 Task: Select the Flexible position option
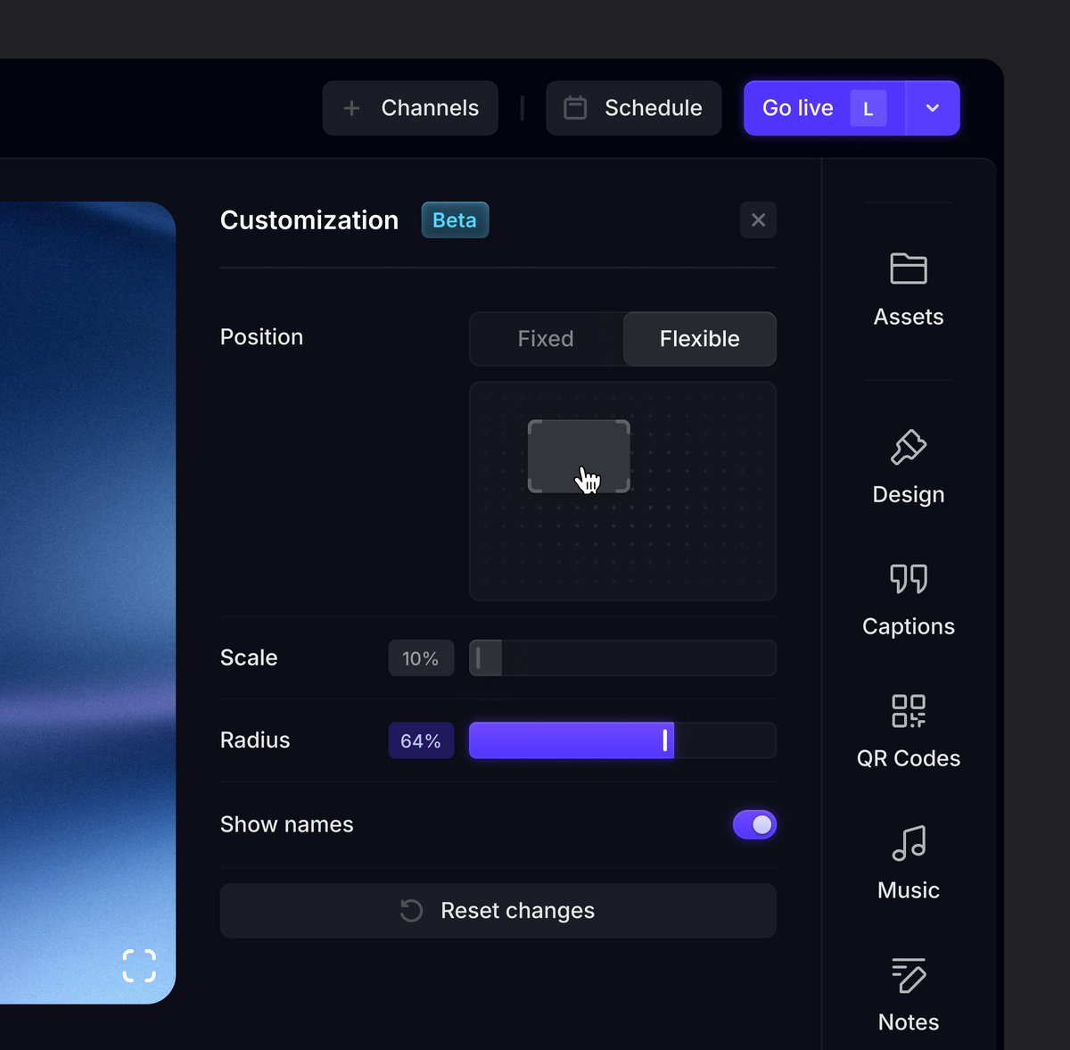(x=699, y=339)
